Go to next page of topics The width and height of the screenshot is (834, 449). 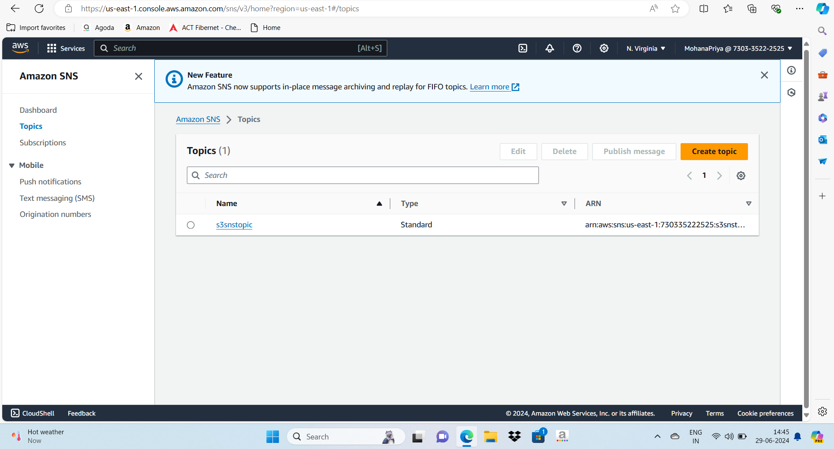coord(720,176)
